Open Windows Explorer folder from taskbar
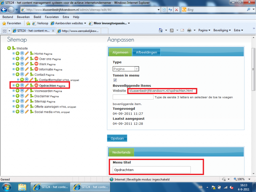 pyautogui.click(x=22, y=187)
